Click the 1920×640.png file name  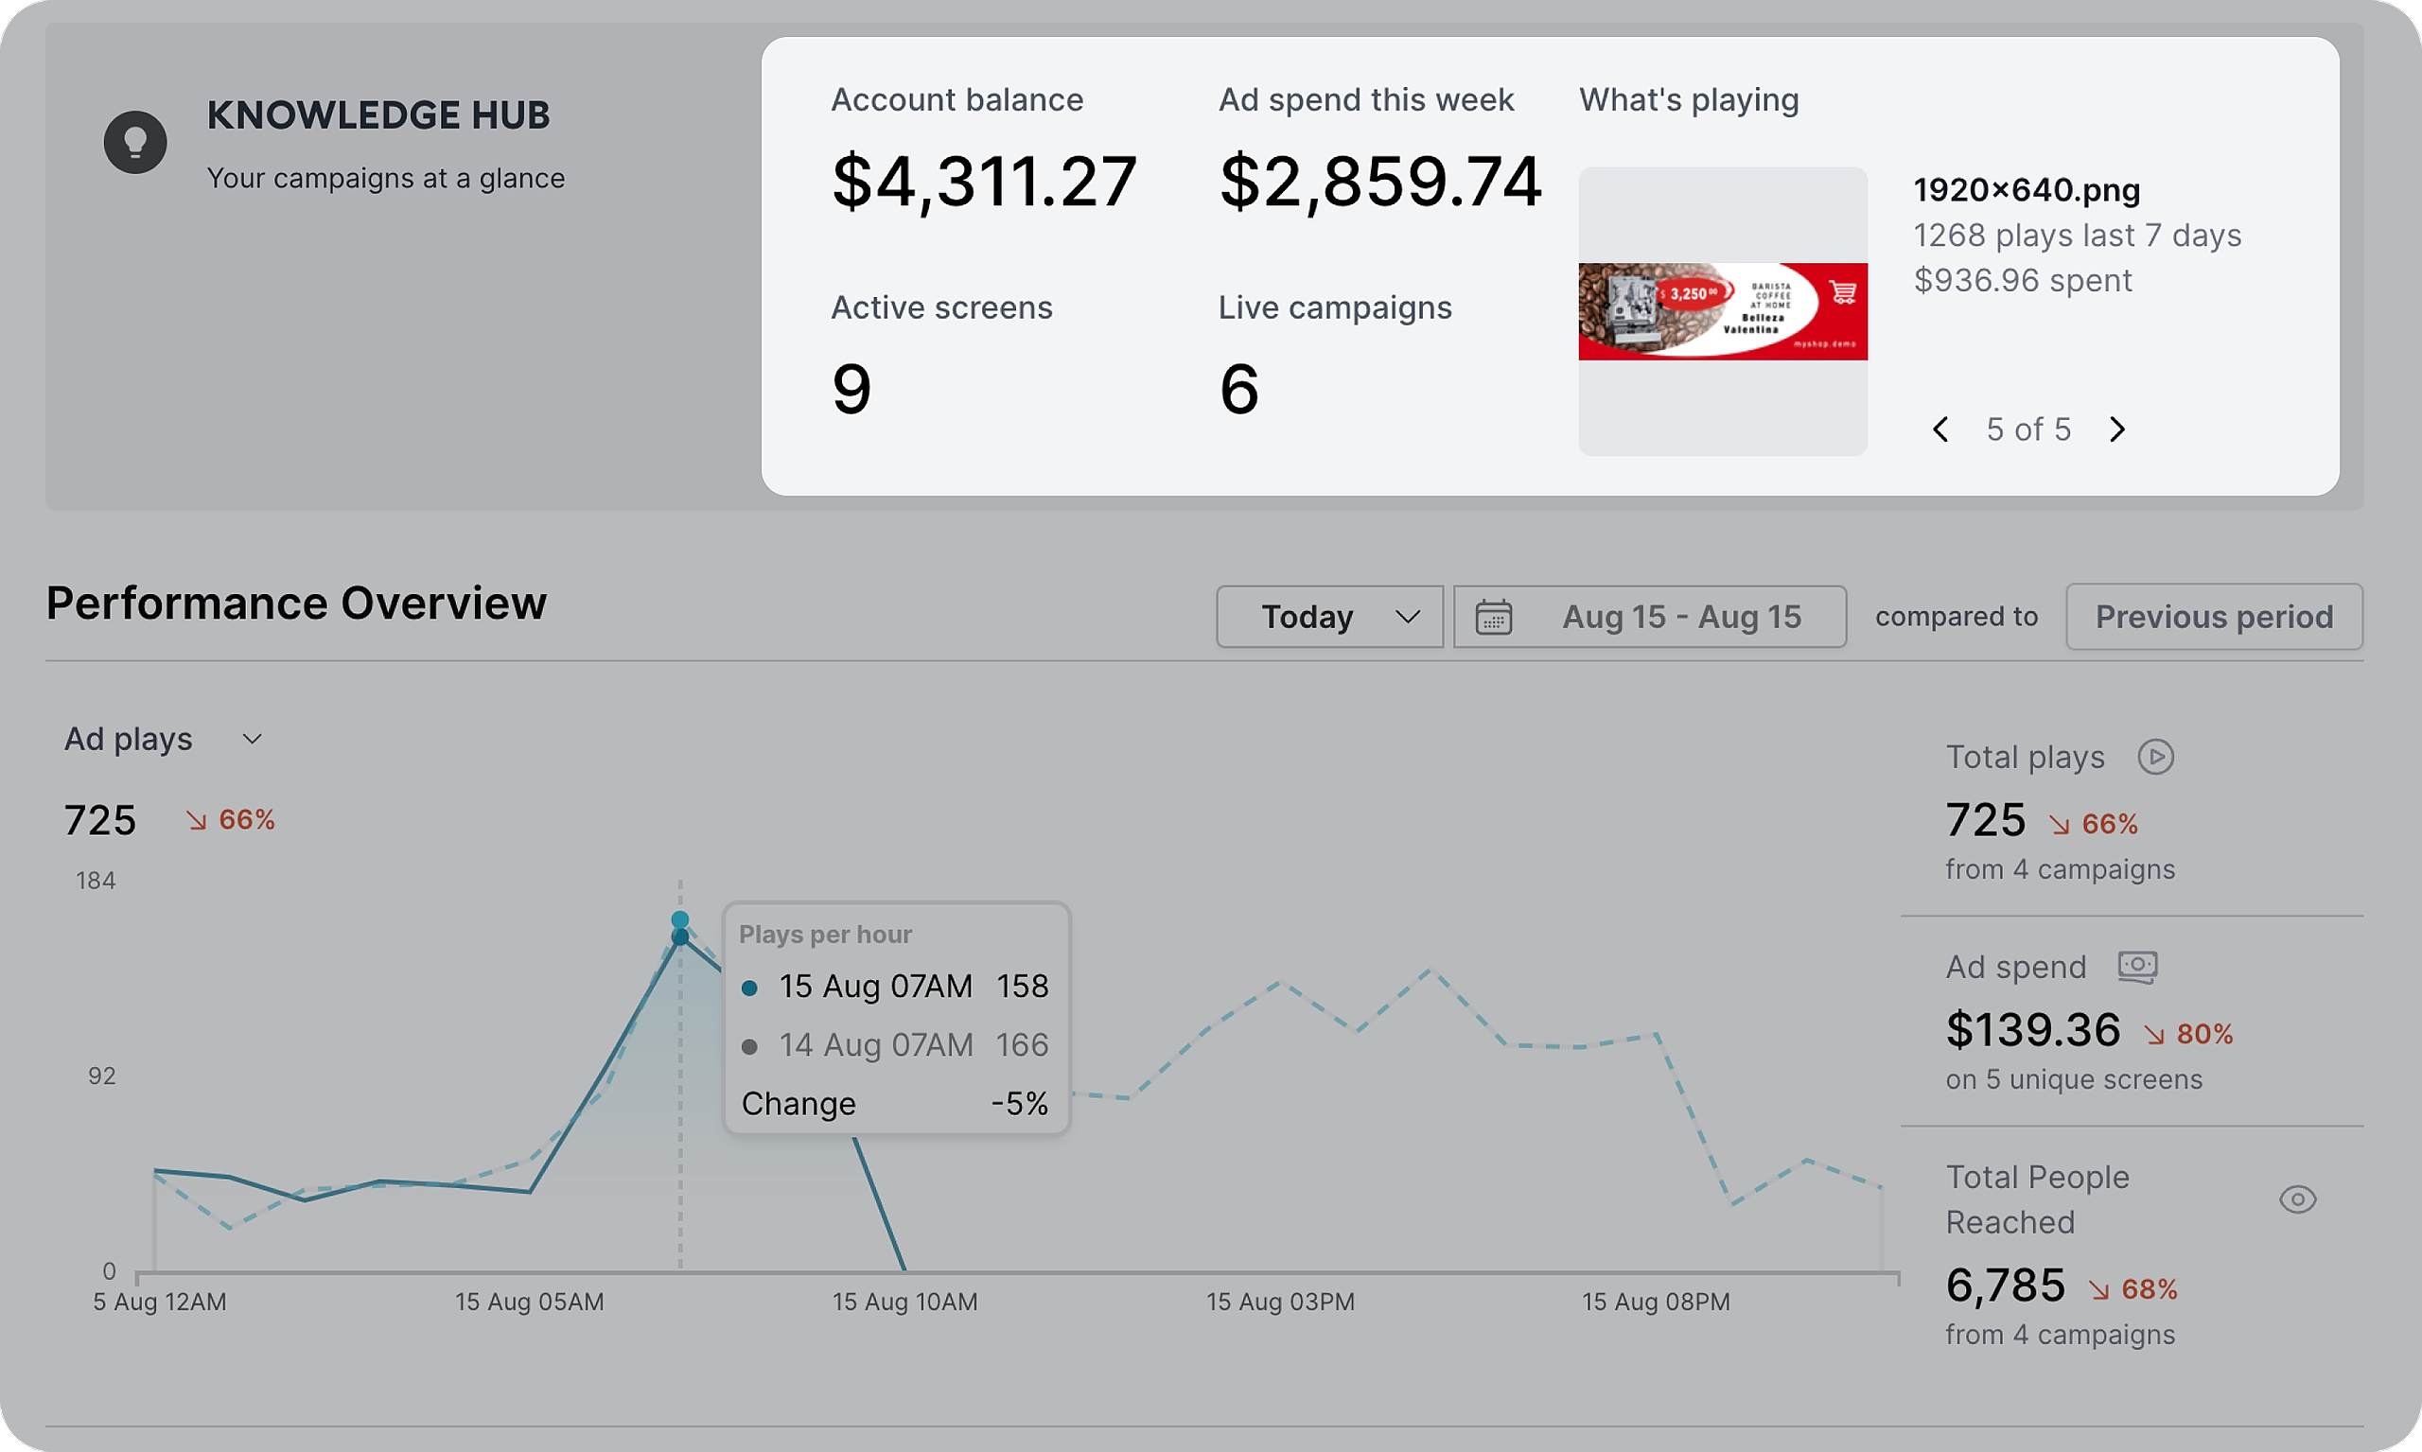click(2026, 190)
